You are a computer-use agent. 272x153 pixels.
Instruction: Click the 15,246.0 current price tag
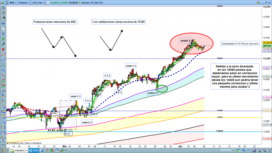tap(267, 42)
